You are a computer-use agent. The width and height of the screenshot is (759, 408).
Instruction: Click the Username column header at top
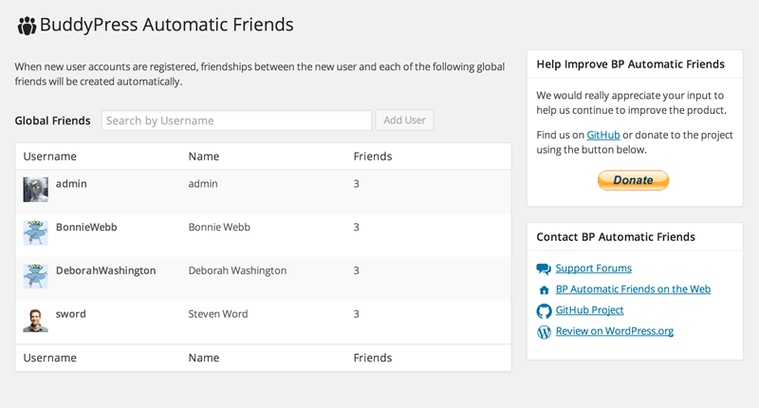point(49,157)
